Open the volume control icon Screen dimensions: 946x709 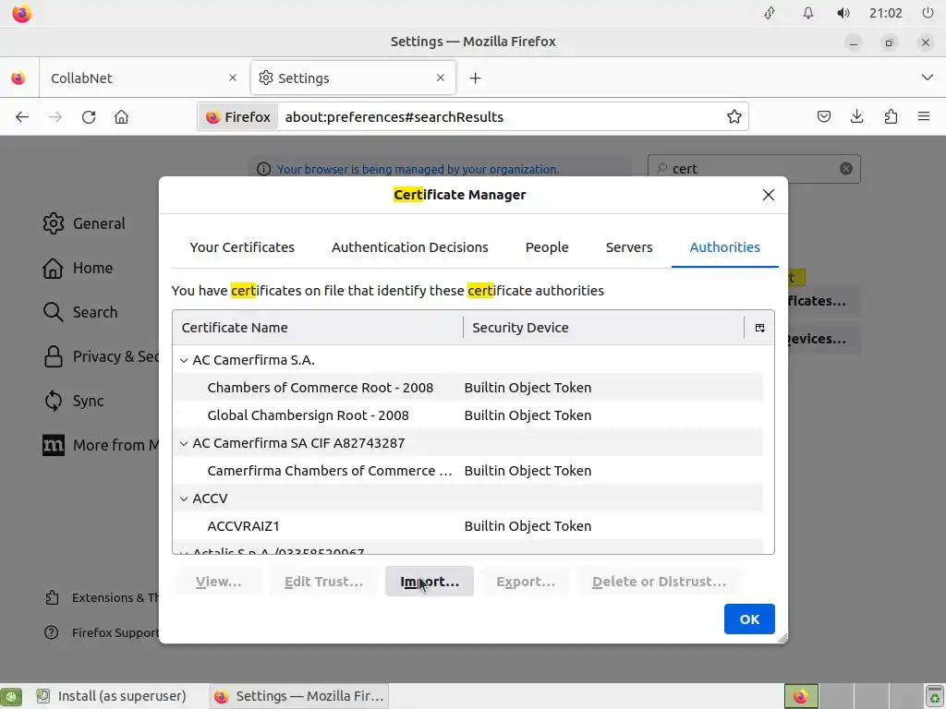[x=843, y=13]
